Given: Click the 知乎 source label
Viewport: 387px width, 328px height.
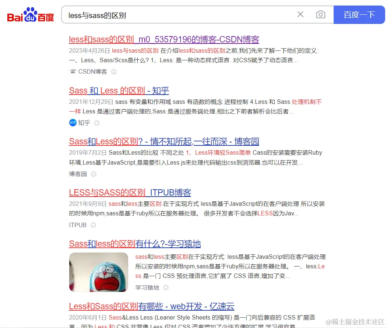Looking at the screenshot, I should click(84, 123).
